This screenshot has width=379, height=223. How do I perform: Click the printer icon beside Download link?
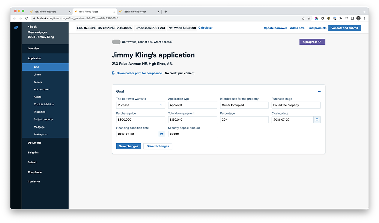[x=113, y=73]
